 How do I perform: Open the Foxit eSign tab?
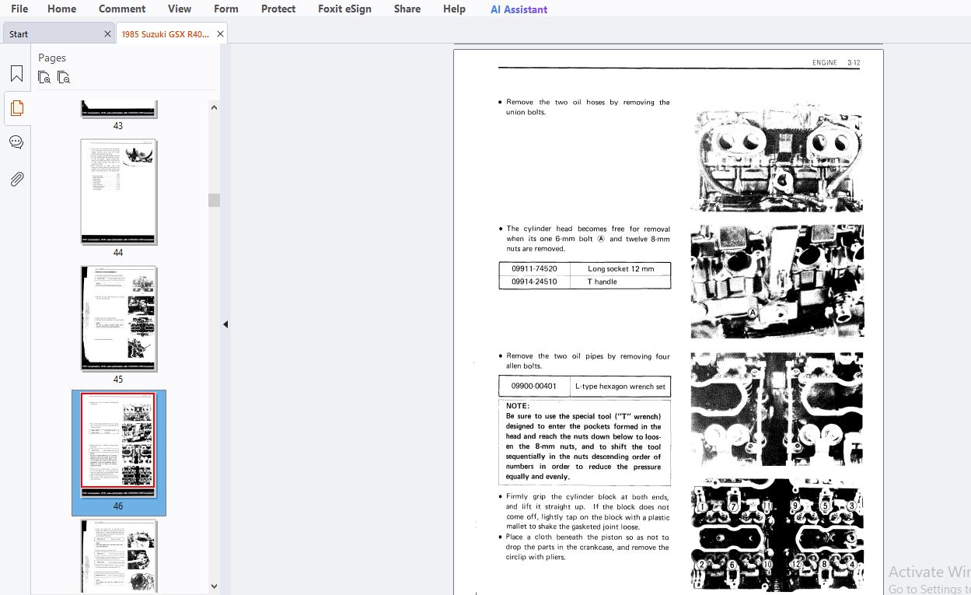[344, 9]
